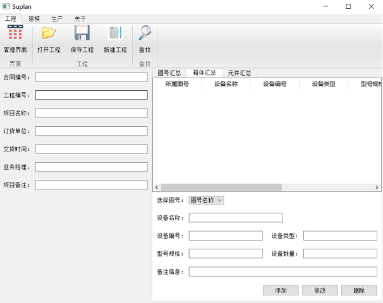
Task: Click the table's horizontal scrollbar right arrow
Action: pyautogui.click(x=377, y=187)
